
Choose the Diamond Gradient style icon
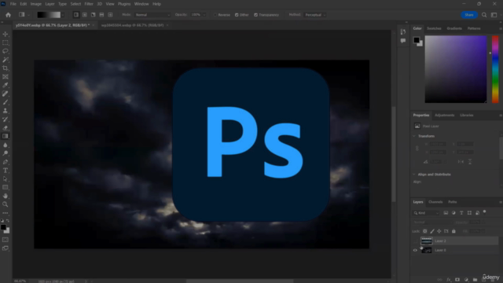[x=110, y=15]
